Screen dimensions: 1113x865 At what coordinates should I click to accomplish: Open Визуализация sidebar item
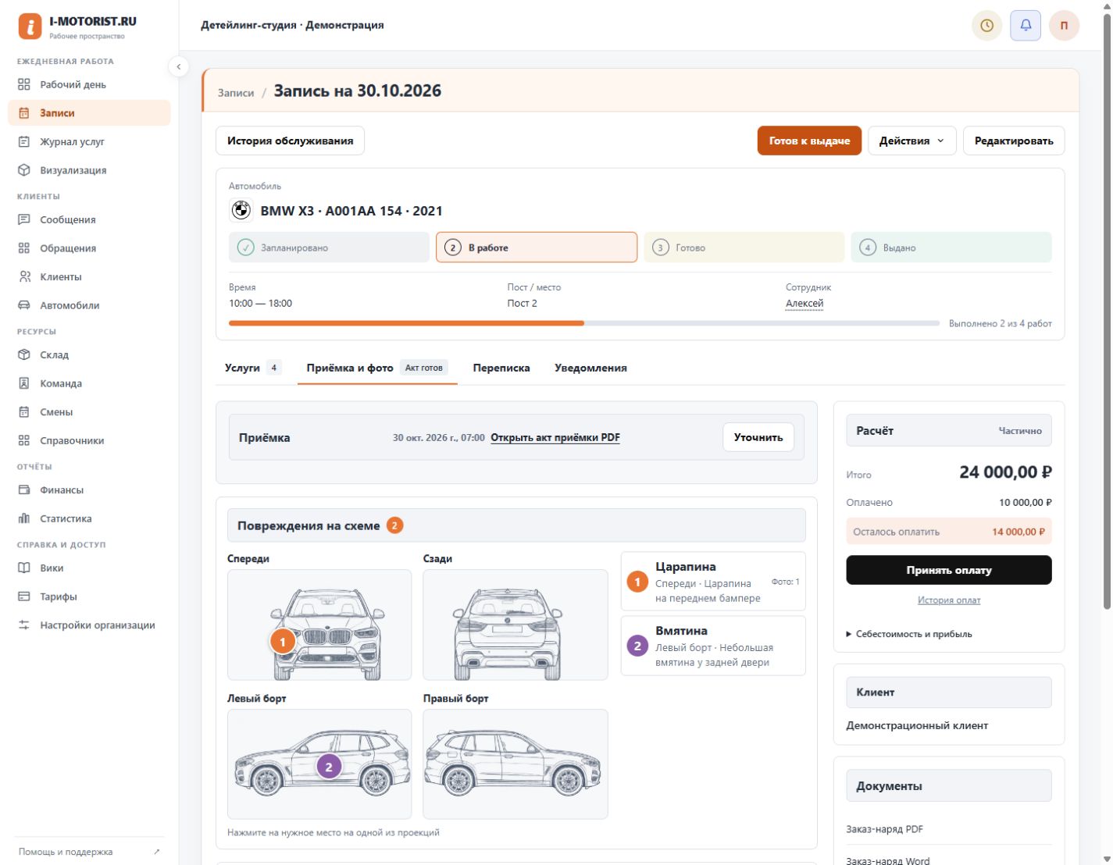point(89,170)
